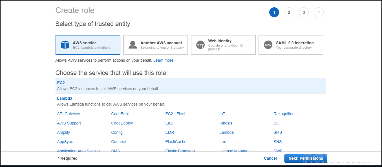
Task: Click the Another AWS account person icon
Action: (133, 45)
